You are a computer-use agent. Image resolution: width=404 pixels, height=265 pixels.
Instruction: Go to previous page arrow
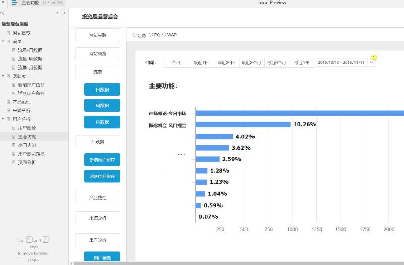pos(57,13)
